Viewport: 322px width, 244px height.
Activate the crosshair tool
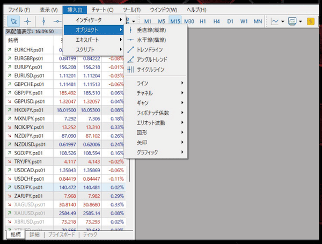(x=27, y=21)
